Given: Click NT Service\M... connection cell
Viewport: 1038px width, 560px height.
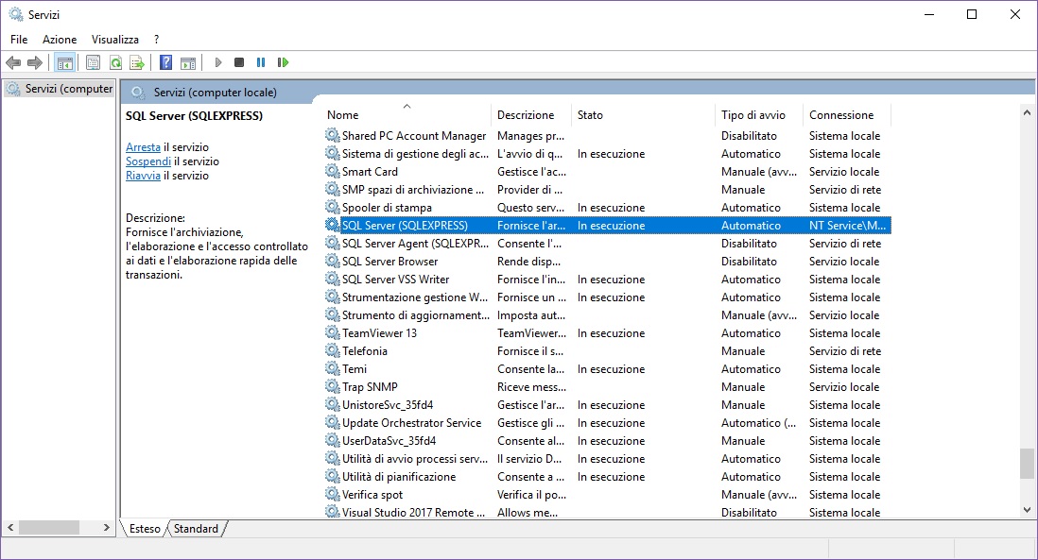Looking at the screenshot, I should click(847, 226).
